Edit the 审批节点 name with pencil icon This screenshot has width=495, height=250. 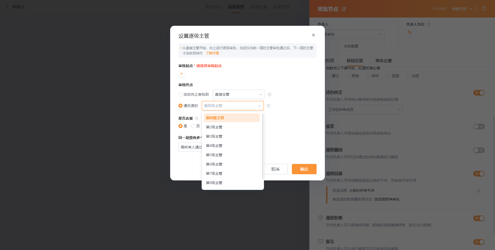click(344, 9)
